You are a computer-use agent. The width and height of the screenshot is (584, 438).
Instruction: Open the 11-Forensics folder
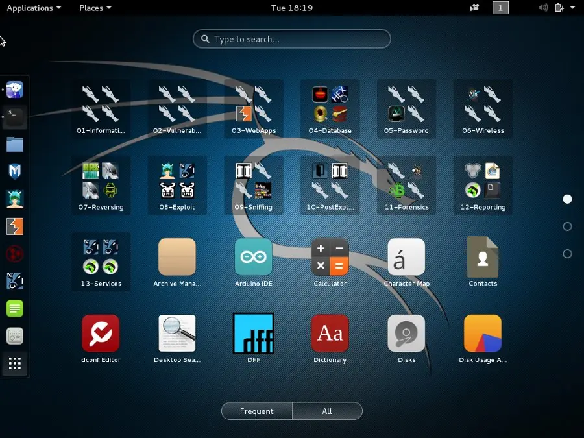pyautogui.click(x=406, y=185)
